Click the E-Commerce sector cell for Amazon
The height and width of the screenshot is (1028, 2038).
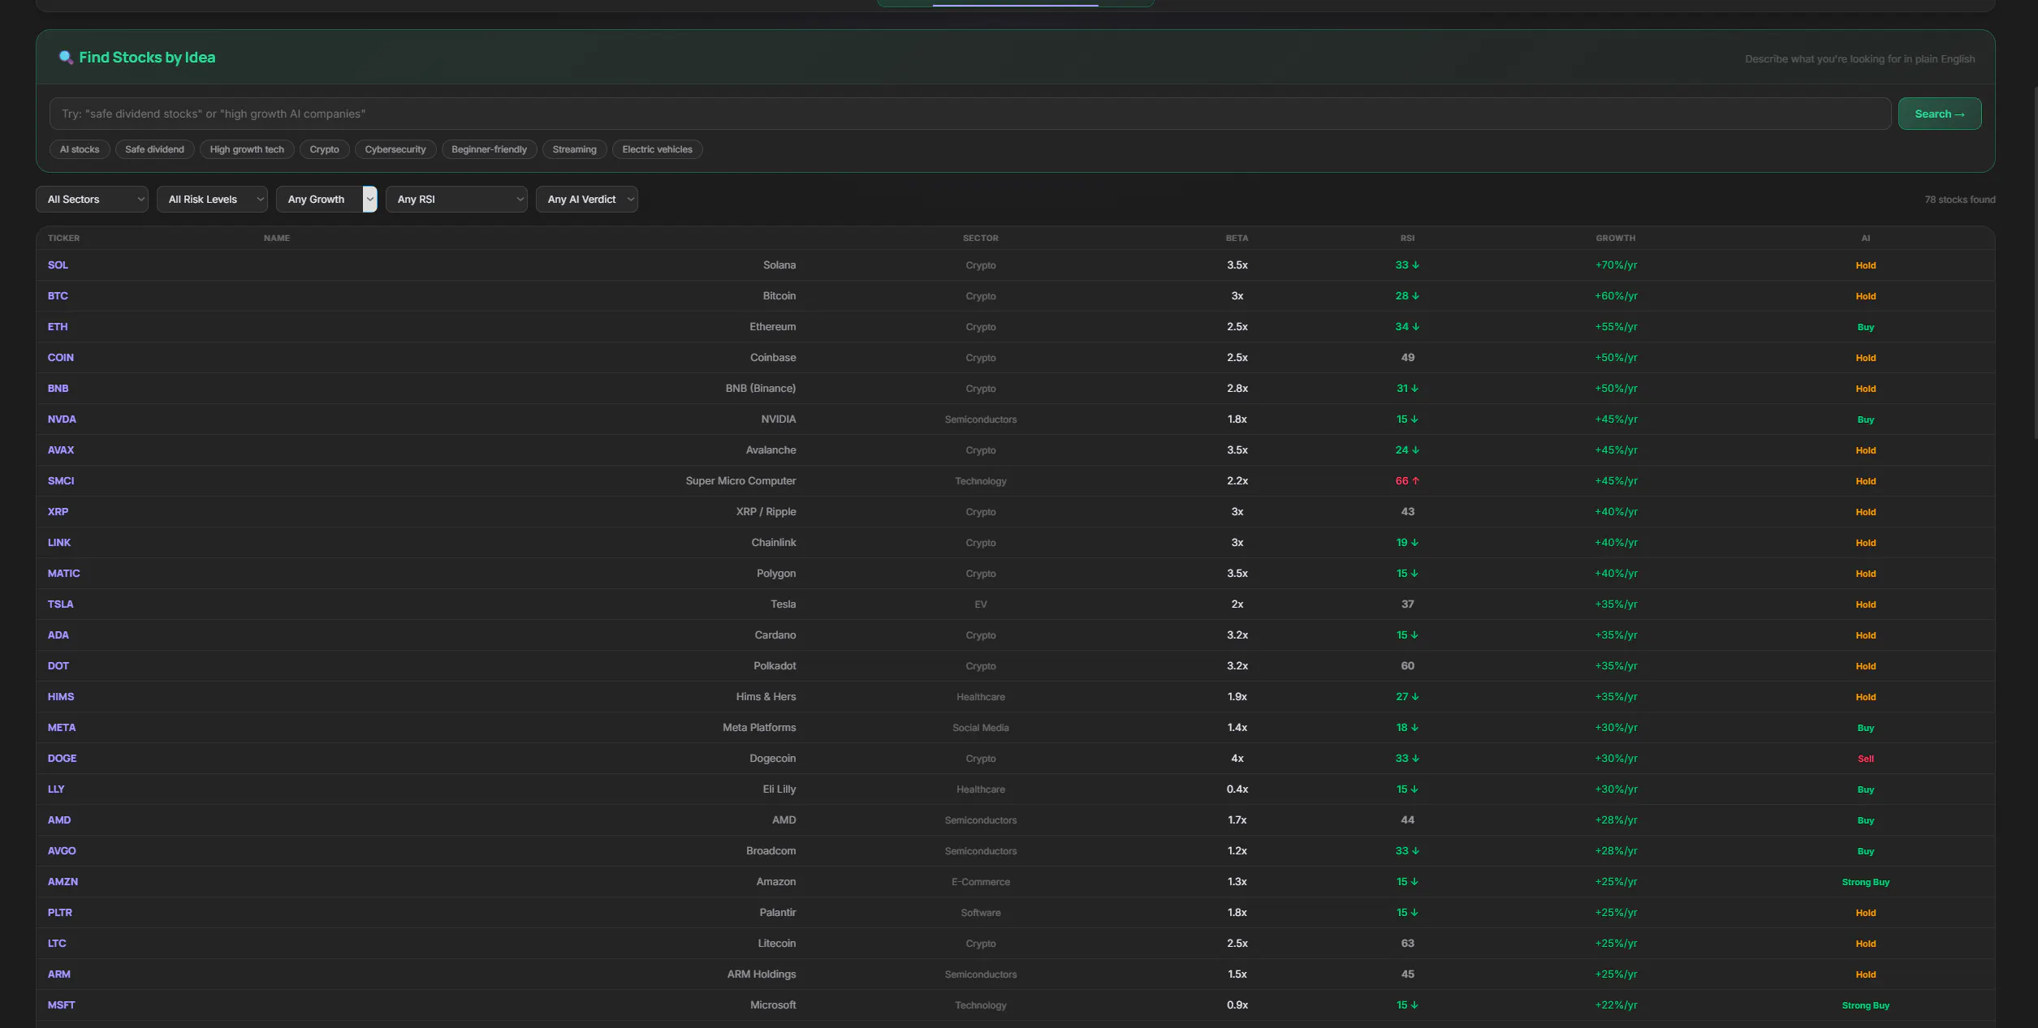coord(981,882)
